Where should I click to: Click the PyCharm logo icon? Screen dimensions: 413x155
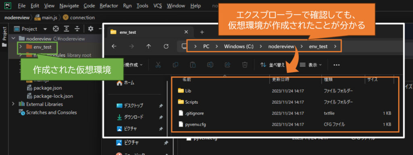(8, 6)
